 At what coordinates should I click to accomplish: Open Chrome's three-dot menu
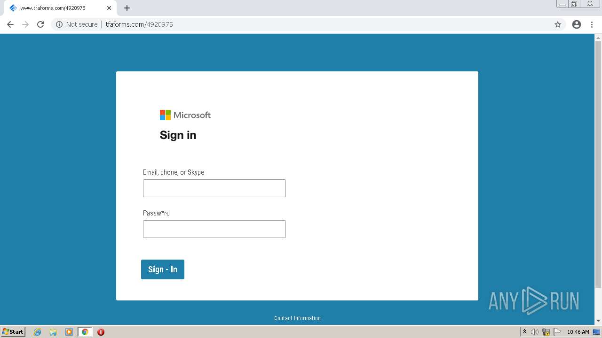pos(592,24)
